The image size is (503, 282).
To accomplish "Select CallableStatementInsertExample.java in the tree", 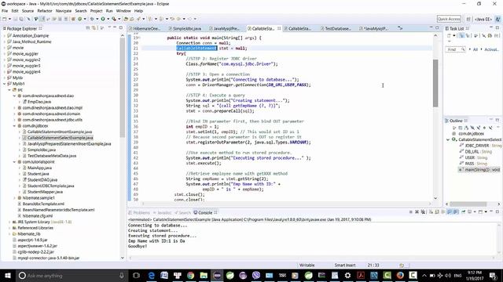I will (x=60, y=132).
